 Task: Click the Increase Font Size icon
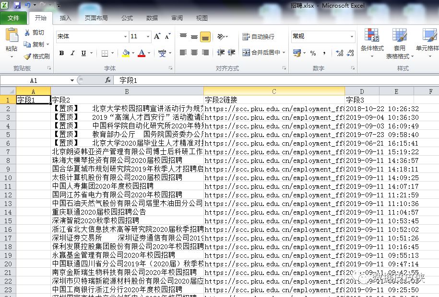tap(157, 36)
